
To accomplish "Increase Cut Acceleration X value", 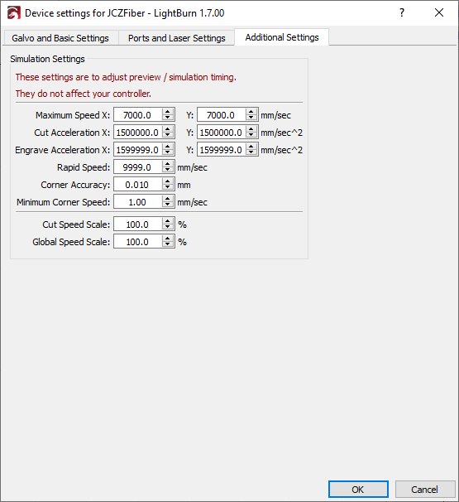I will click(x=168, y=128).
